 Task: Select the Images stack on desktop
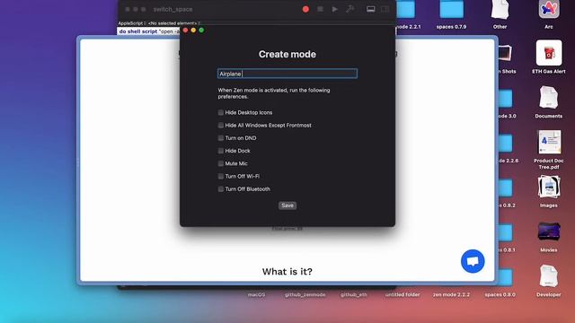[x=549, y=188]
